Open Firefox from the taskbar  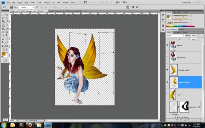pos(30,125)
